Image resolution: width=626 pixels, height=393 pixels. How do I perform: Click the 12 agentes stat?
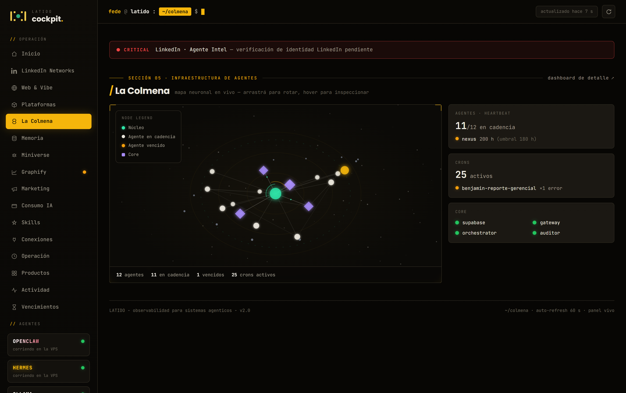click(130, 275)
